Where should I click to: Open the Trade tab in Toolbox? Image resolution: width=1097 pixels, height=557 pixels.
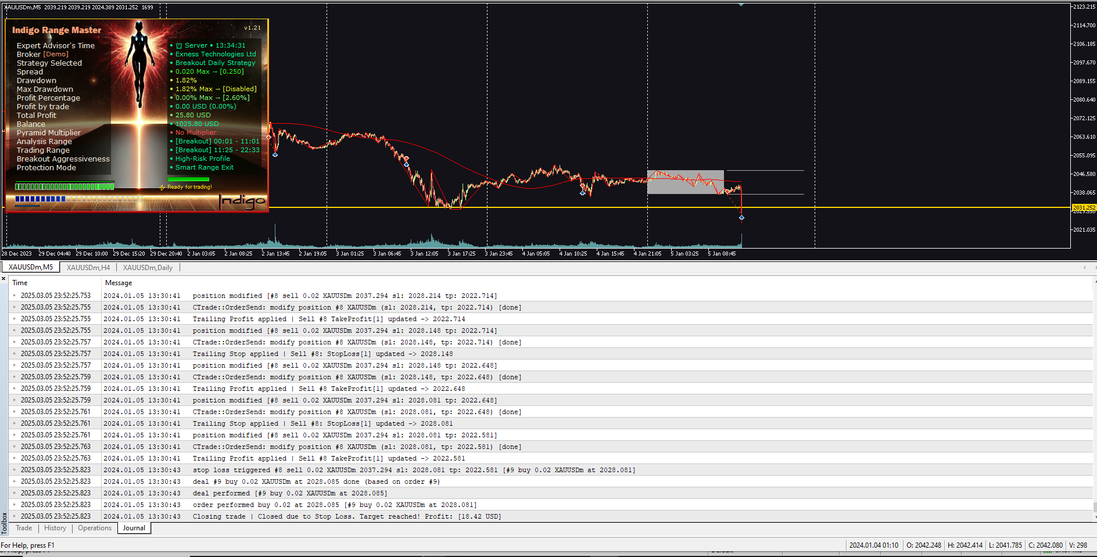point(24,528)
